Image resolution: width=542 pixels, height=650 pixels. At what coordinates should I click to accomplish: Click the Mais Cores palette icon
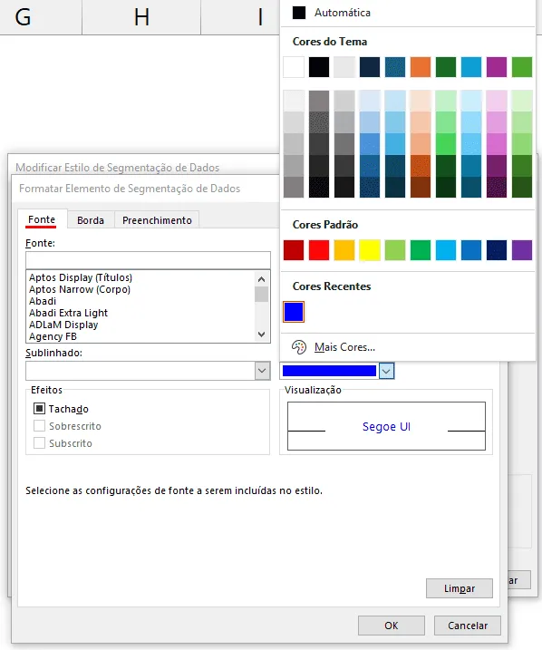coord(299,347)
